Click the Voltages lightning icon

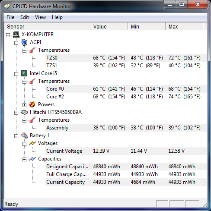[32, 143]
